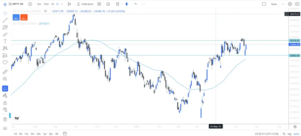The image size is (301, 136).
Task: Select the D daily timeframe
Action: coord(57,4)
